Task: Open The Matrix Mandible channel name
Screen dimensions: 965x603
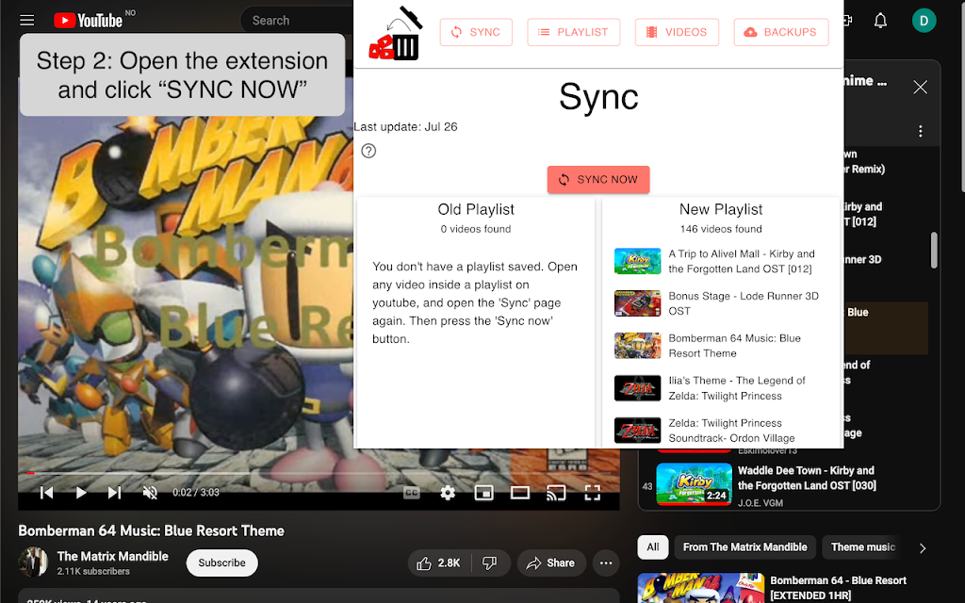Action: tap(113, 556)
